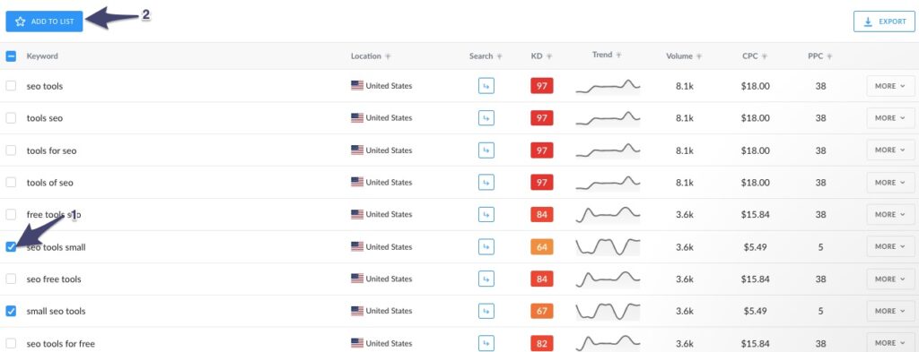The width and height of the screenshot is (919, 352).
Task: Check the 'tools seo' keyword checkbox
Action: coord(11,118)
